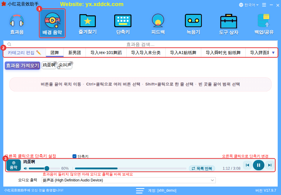This screenshot has height=195, width=281.
Task: Open the 단축키 keyboard settings
Action: click(x=123, y=24)
